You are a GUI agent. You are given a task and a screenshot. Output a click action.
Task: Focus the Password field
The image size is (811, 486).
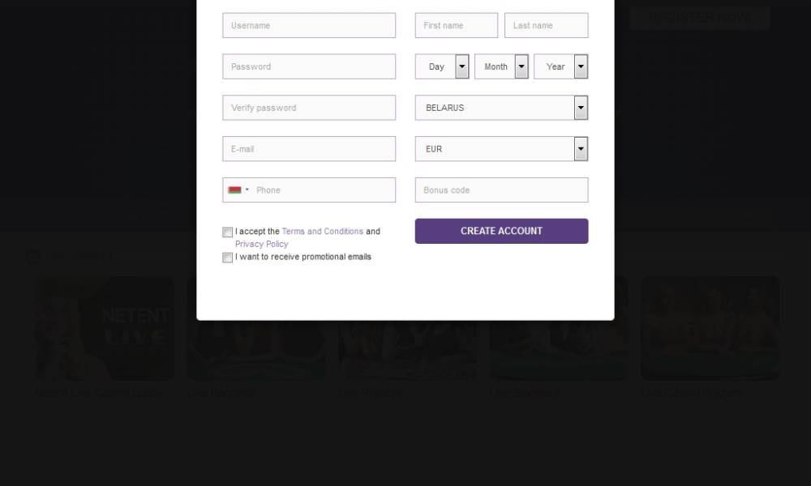point(309,66)
